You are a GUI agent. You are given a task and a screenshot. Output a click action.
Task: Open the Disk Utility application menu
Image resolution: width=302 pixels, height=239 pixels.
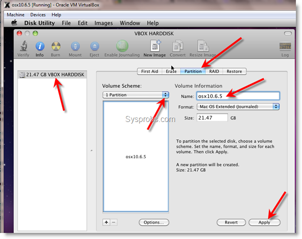tap(39, 23)
